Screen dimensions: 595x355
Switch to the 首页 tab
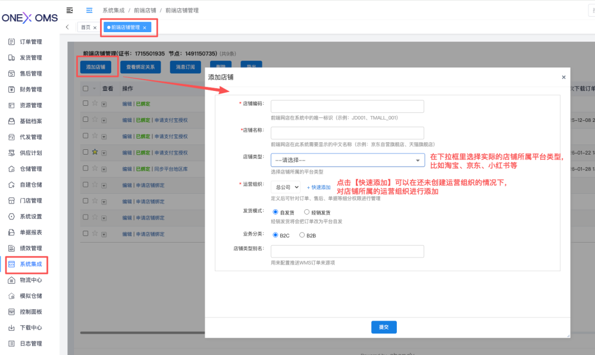(x=86, y=27)
